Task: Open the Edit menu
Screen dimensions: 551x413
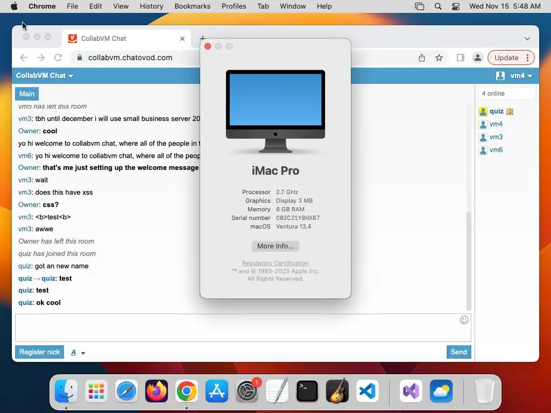Action: click(x=95, y=6)
